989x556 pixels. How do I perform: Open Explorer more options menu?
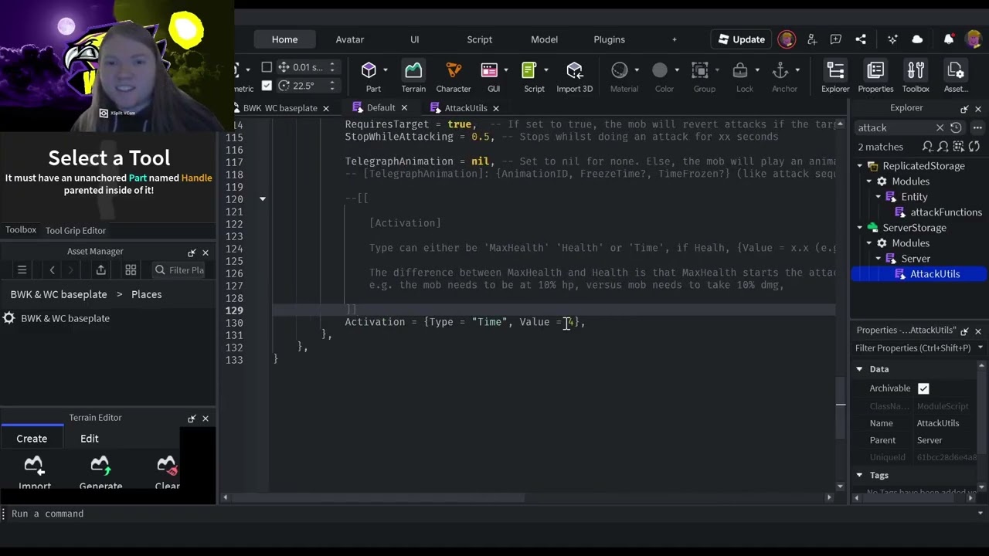[x=977, y=127]
